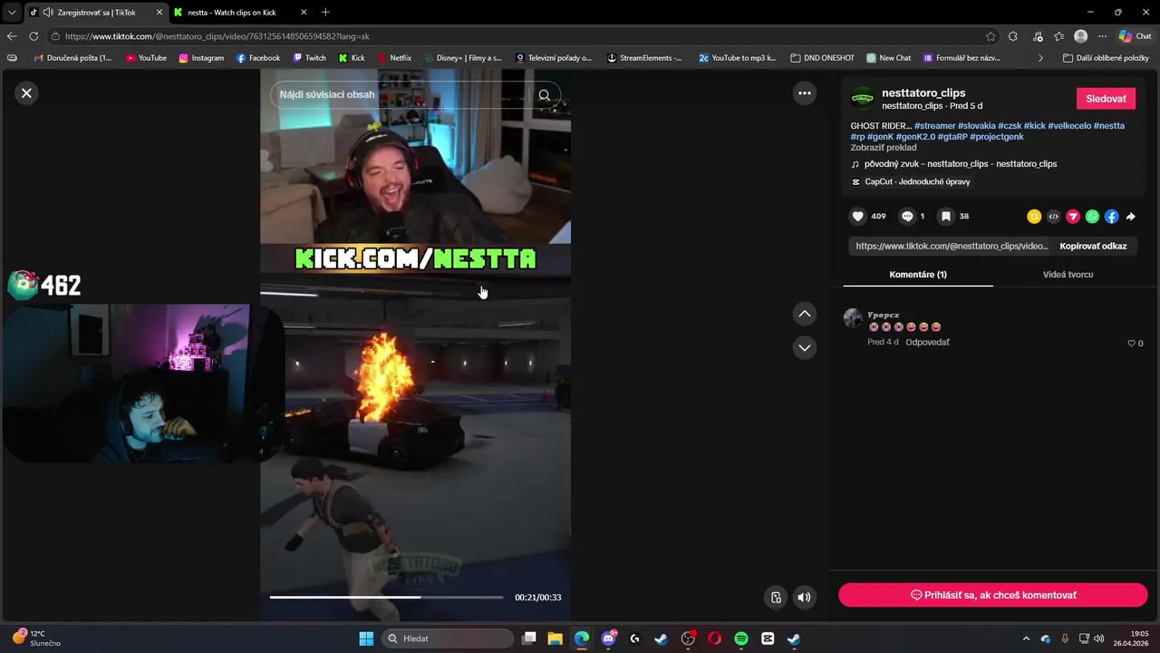Viewport: 1160px width, 653px height.
Task: Open Discord from taskbar
Action: [608, 638]
